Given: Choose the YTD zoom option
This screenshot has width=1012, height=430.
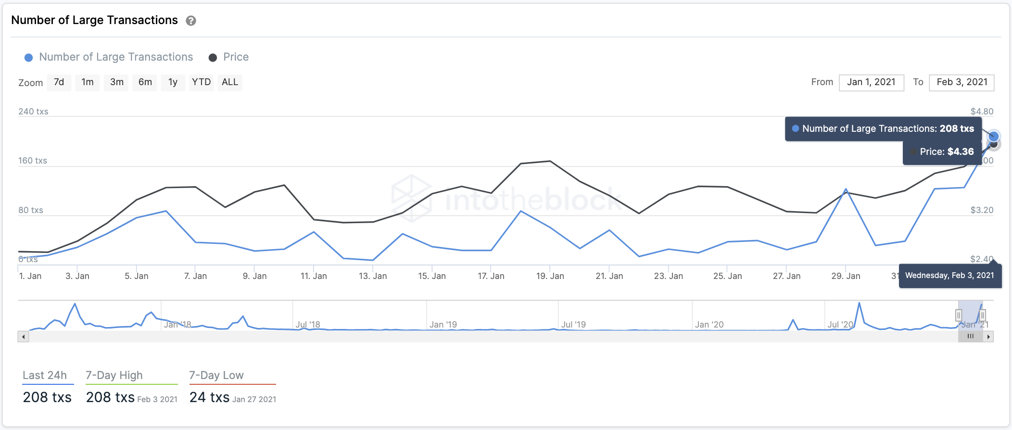Looking at the screenshot, I should (x=201, y=82).
